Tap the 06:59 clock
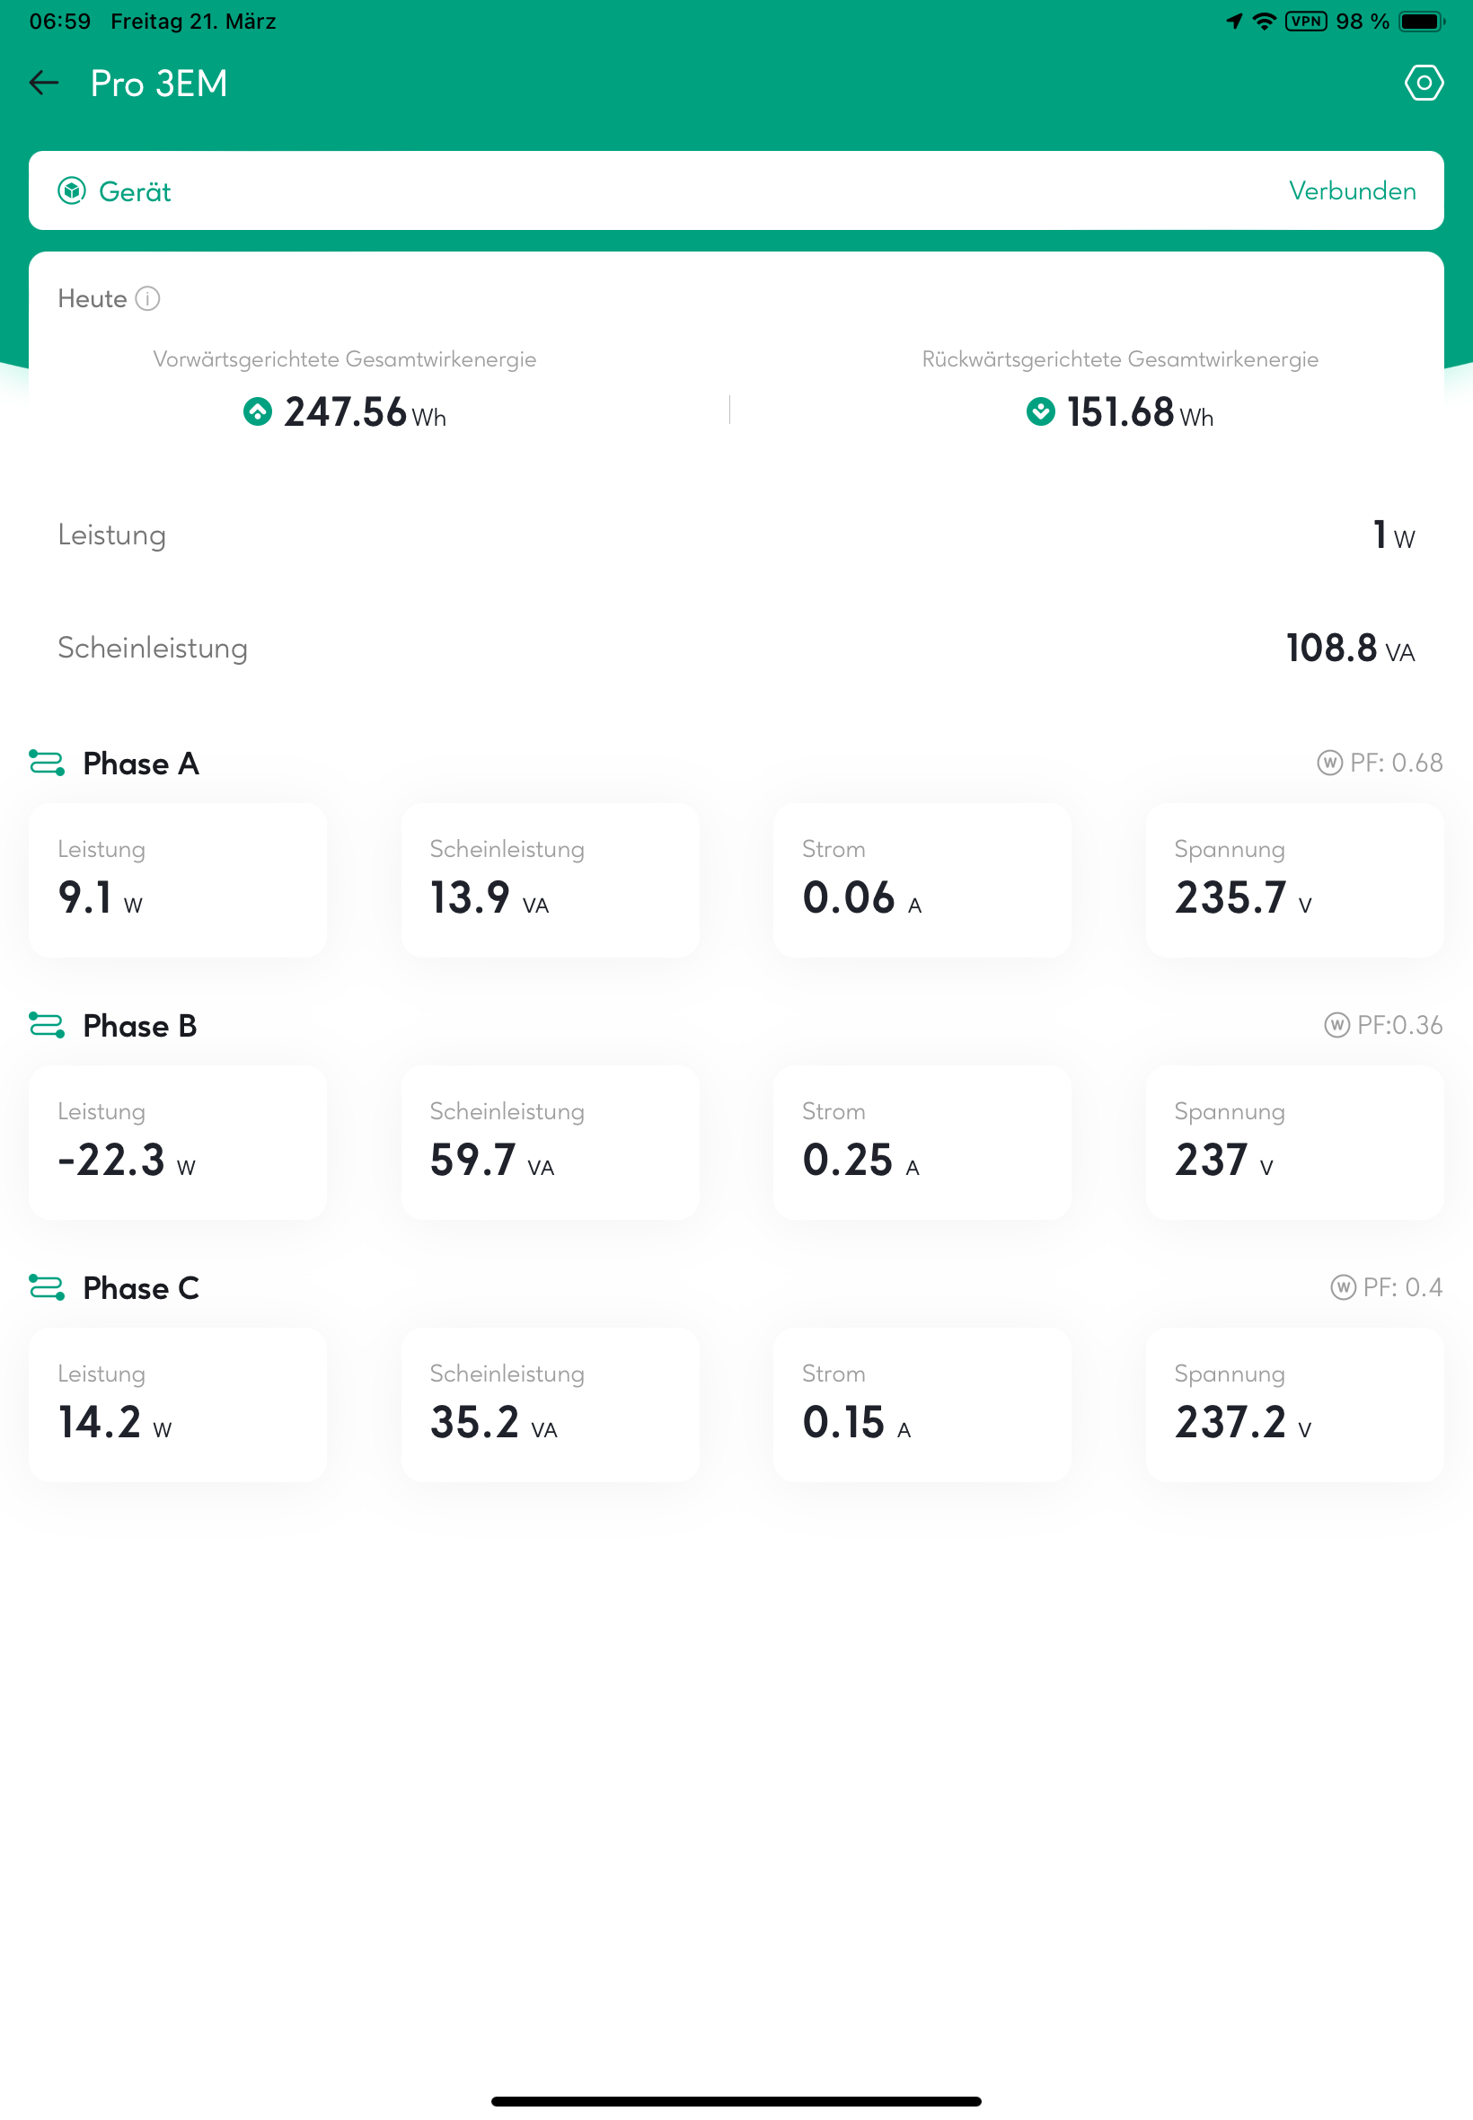 60,22
